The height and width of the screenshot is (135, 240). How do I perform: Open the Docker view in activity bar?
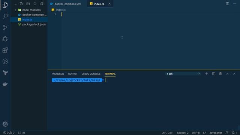point(5,84)
